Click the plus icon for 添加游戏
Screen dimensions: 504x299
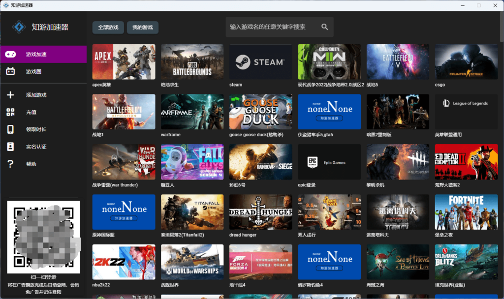[10, 95]
